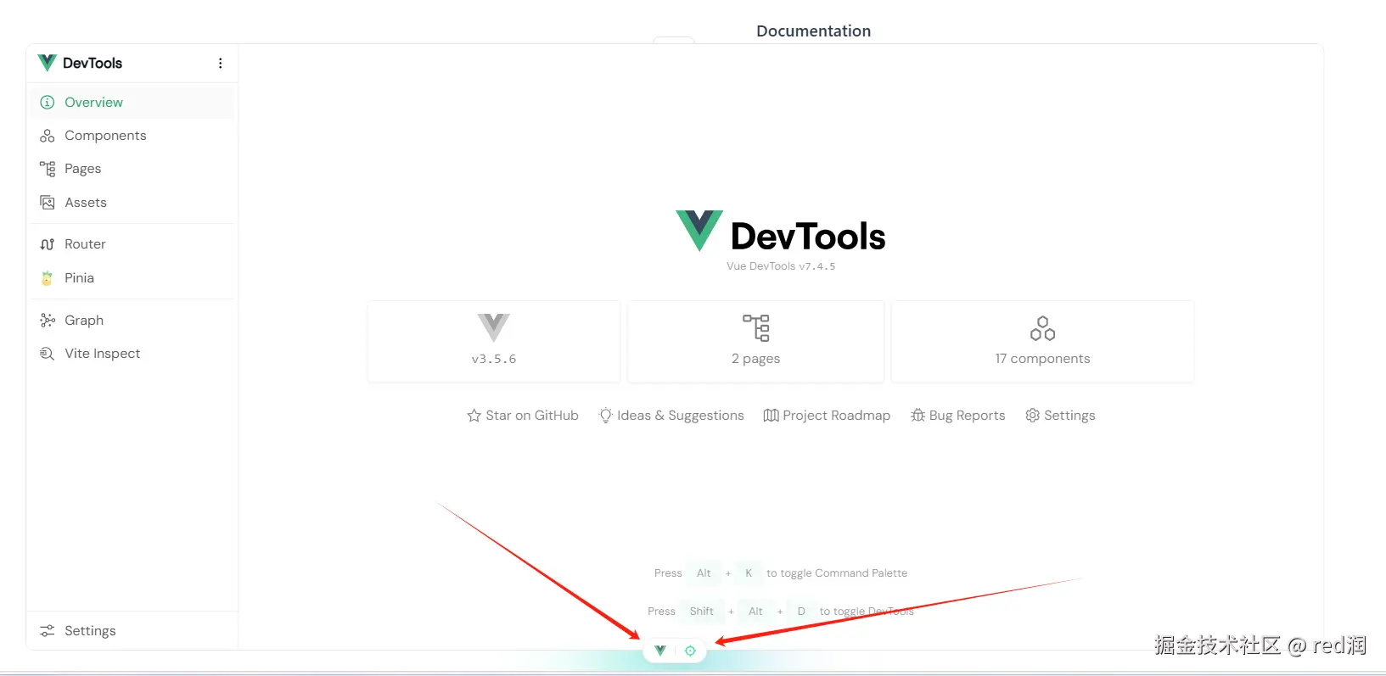Click the large DevTools logo
The image size is (1386, 676).
click(781, 232)
